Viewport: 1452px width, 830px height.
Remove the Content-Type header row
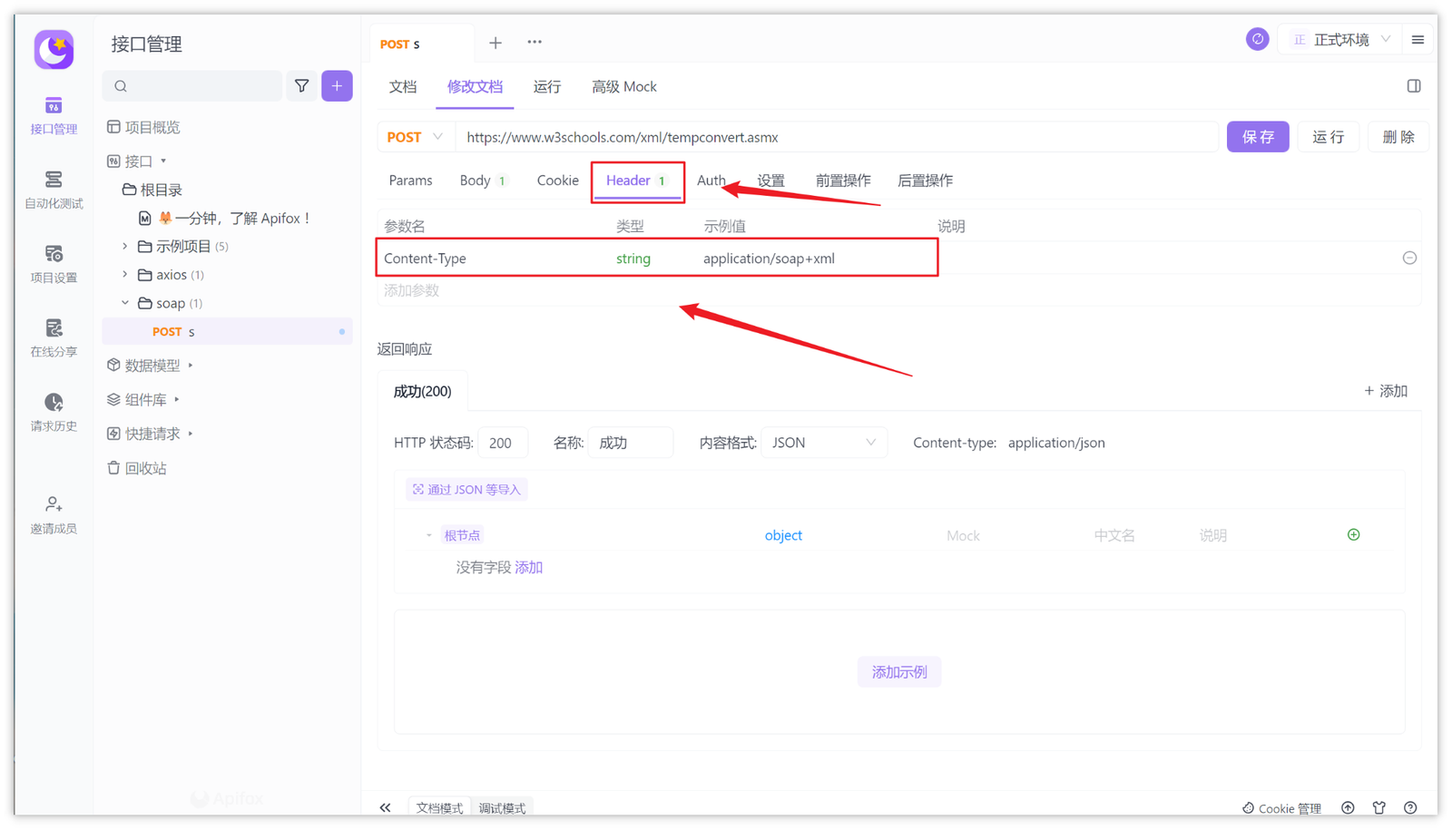coord(1409,259)
